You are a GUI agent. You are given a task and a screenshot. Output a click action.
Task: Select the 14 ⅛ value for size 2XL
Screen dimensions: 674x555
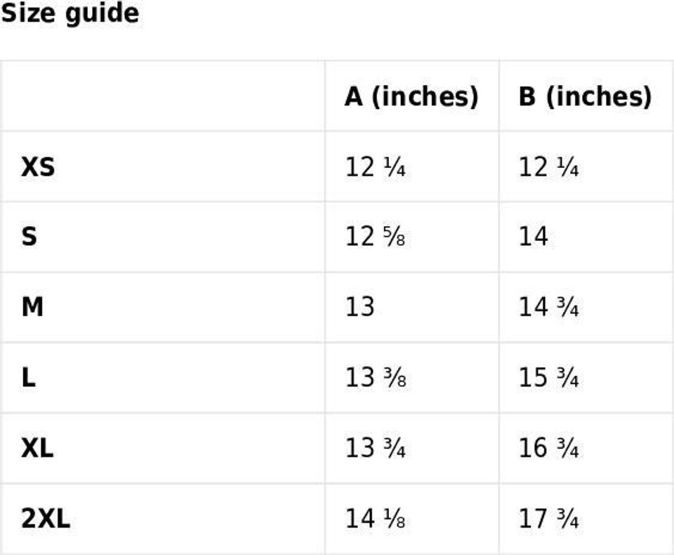[375, 519]
